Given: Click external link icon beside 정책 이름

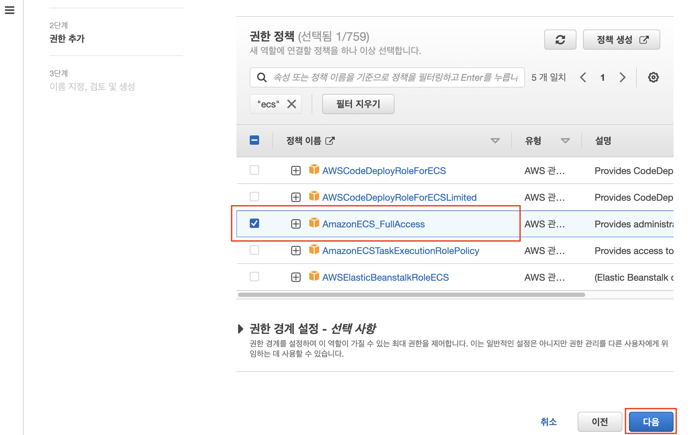Looking at the screenshot, I should (330, 141).
